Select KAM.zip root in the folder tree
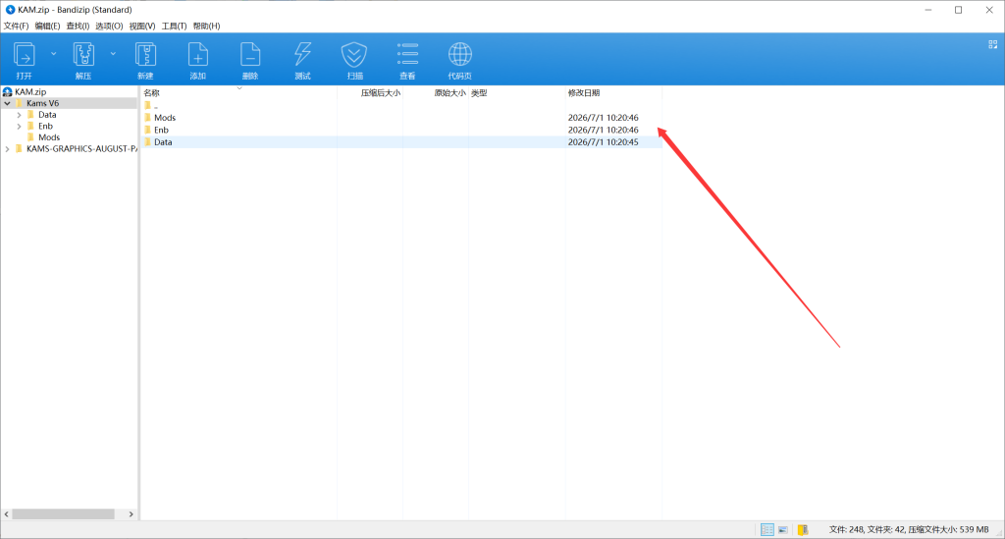This screenshot has height=539, width=1005. click(x=30, y=91)
